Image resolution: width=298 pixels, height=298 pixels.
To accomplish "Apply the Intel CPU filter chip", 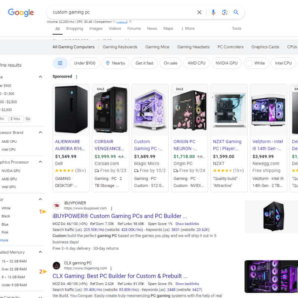I will tap(283, 63).
